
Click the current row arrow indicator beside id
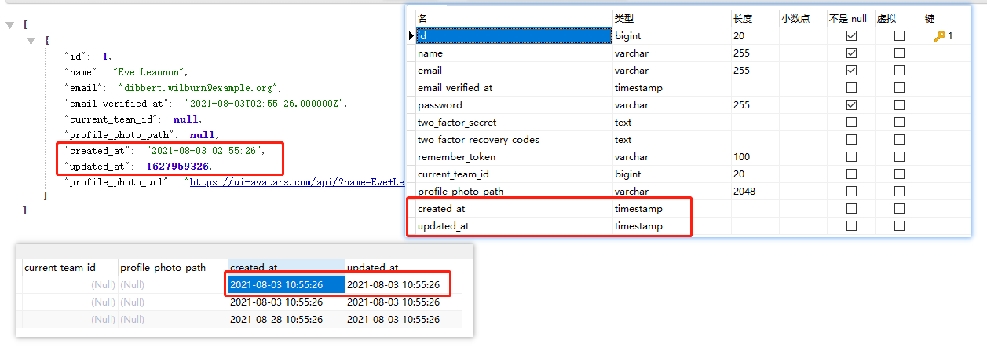(x=411, y=36)
